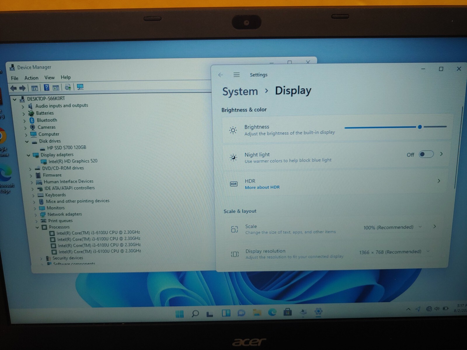This screenshot has height=350, width=467.
Task: Collapse the Disk drives node
Action: (x=27, y=142)
